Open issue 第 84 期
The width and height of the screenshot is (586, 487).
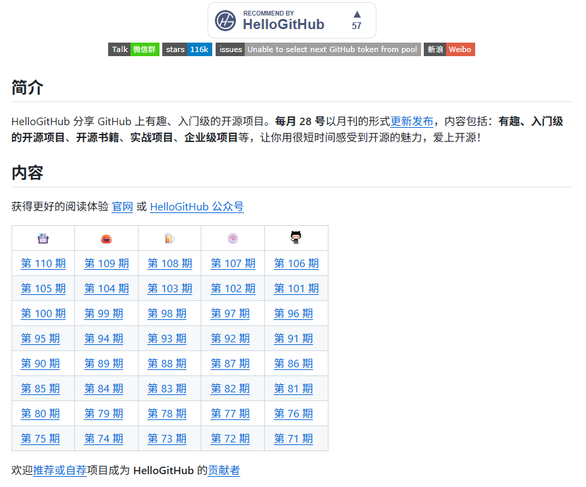103,389
